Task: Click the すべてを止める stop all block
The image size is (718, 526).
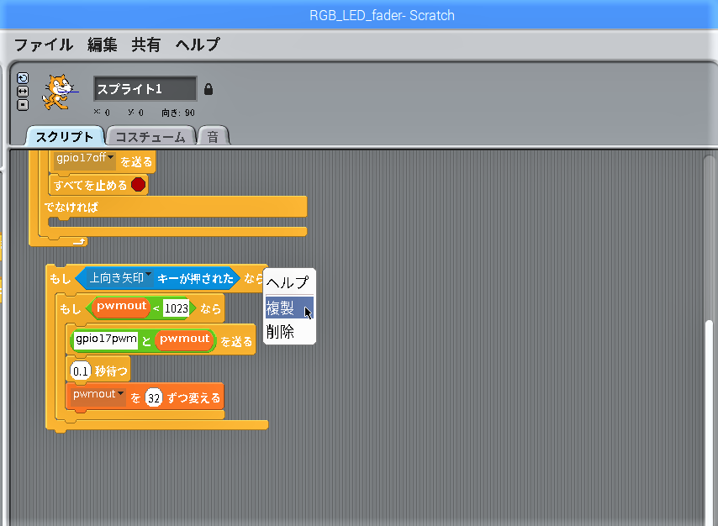Action: pos(98,185)
